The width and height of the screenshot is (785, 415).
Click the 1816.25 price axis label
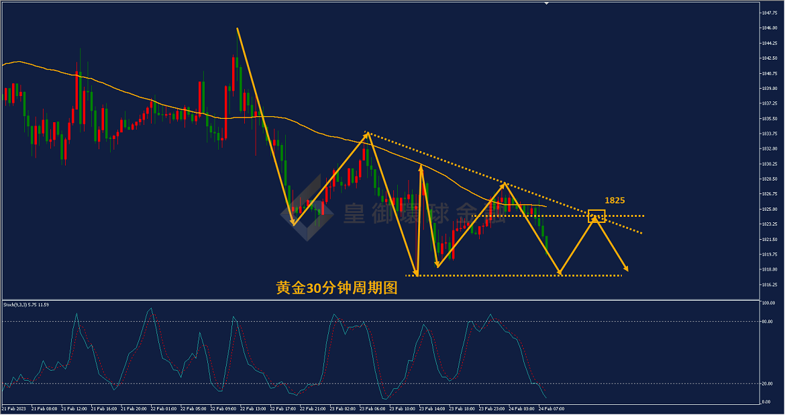(770, 285)
